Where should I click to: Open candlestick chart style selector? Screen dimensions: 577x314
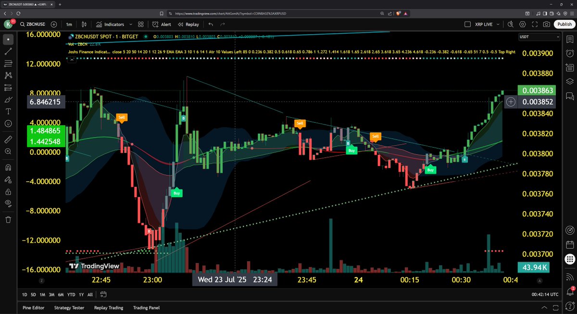coord(84,24)
